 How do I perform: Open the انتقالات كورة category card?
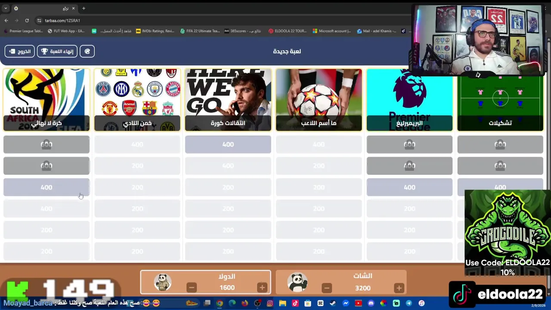coord(228,100)
